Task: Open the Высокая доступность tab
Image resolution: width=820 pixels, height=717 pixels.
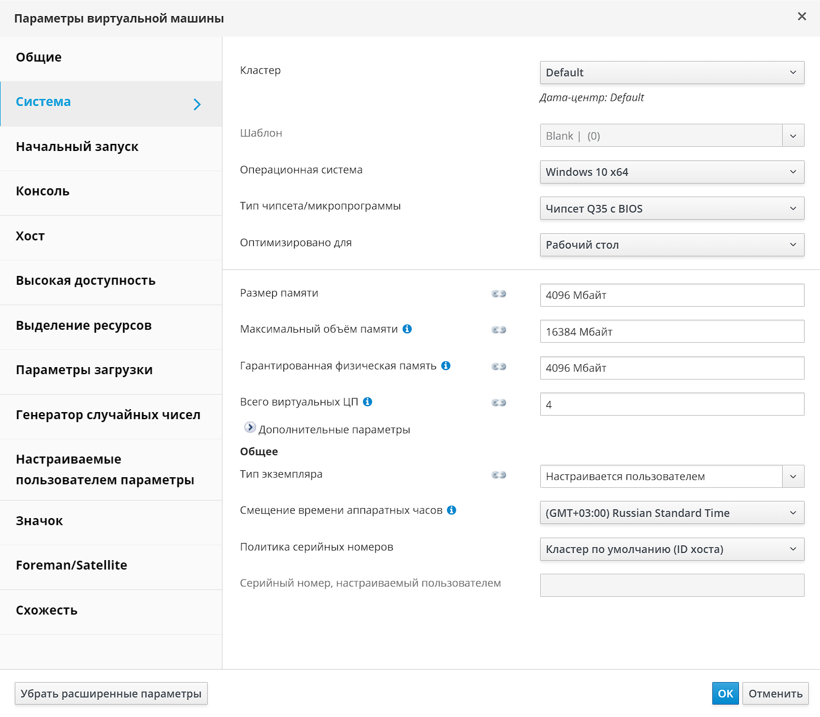Action: [86, 281]
